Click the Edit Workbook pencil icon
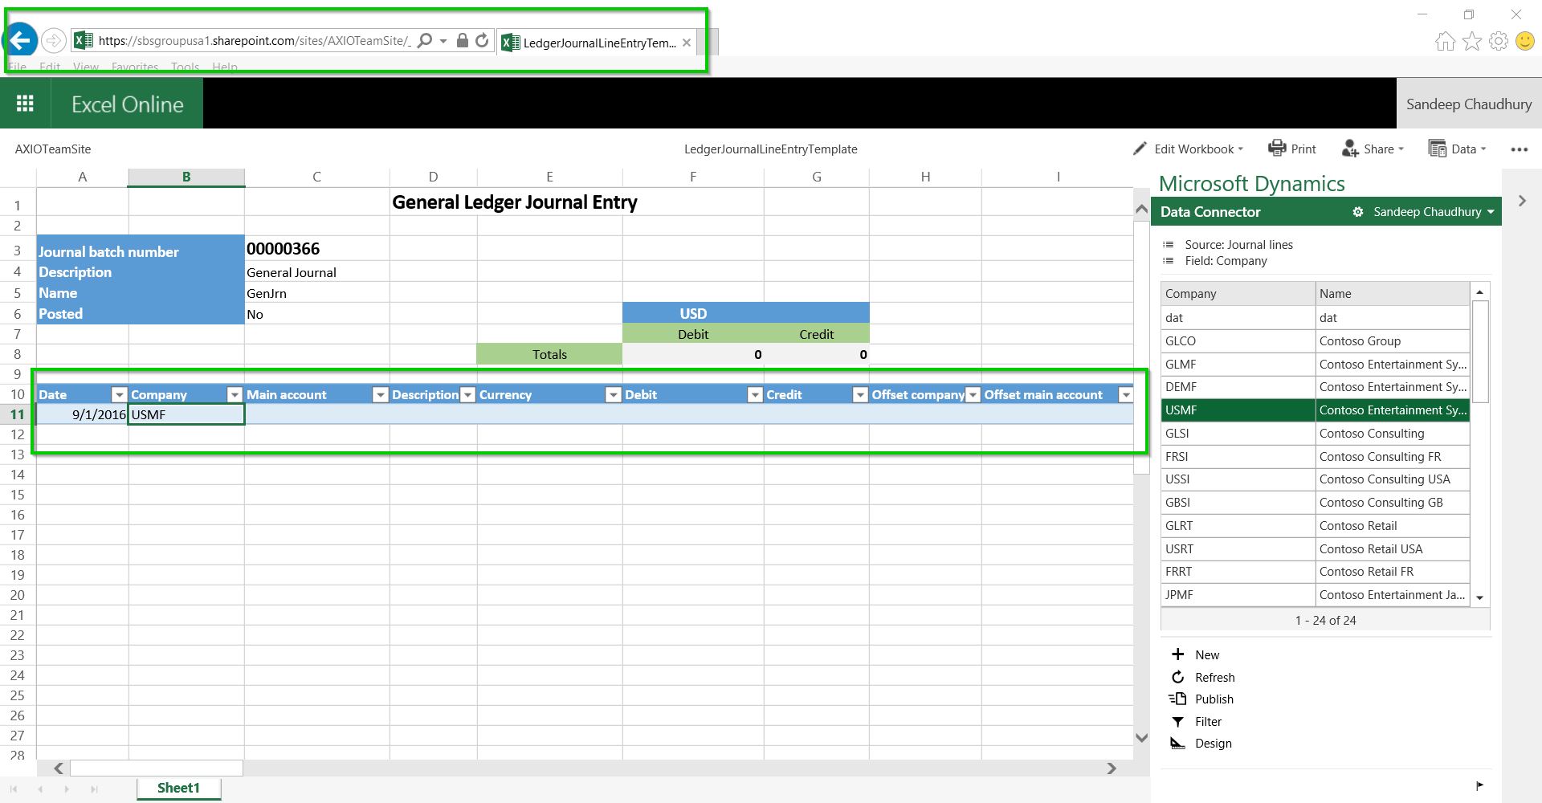 coord(1140,149)
